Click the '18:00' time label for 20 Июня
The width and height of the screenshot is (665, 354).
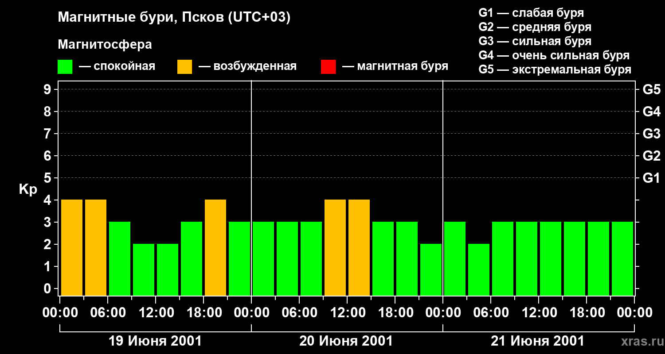[x=395, y=313]
